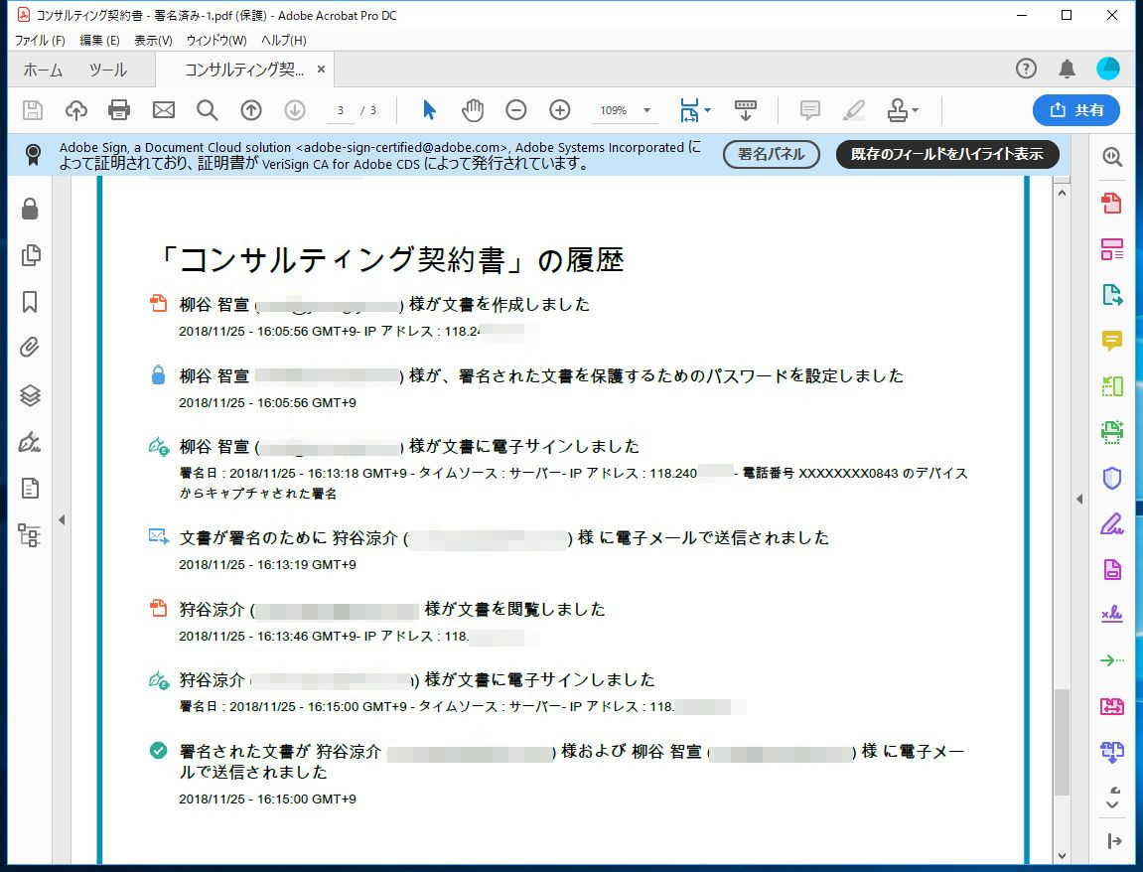The width and height of the screenshot is (1143, 872).
Task: Click the search magnifier icon
Action: click(207, 110)
